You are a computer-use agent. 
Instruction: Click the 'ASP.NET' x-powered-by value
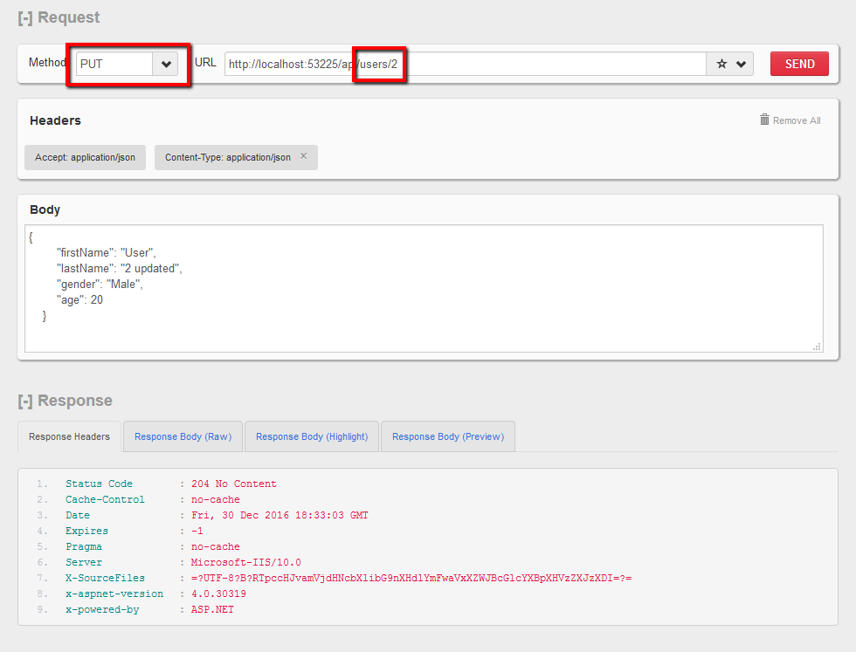pos(212,609)
